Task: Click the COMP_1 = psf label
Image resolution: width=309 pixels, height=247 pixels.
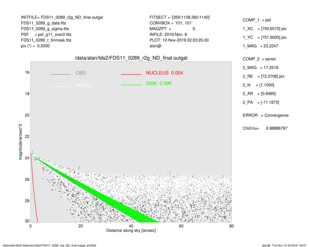Action: (x=257, y=20)
